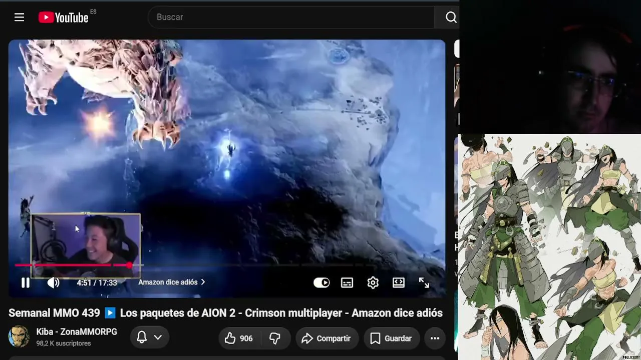Go to YouTube home via the logo
The width and height of the screenshot is (641, 360).
64,17
